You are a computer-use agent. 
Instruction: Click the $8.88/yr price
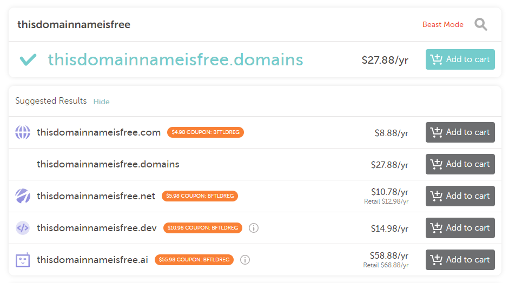[x=392, y=133]
